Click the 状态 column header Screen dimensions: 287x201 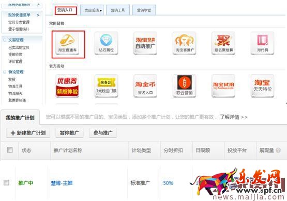pyautogui.click(x=26, y=150)
